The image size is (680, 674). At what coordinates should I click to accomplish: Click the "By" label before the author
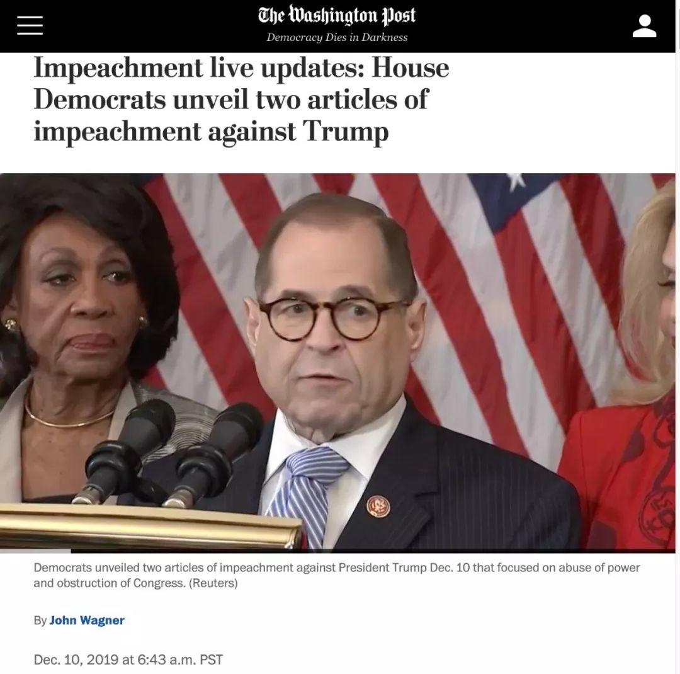pos(40,620)
